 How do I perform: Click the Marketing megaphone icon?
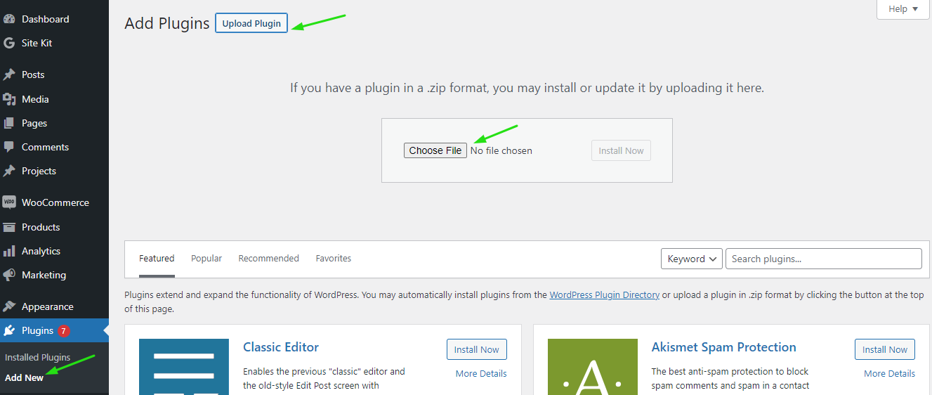click(9, 275)
